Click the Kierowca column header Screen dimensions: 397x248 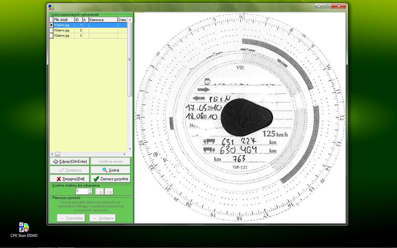coord(103,20)
